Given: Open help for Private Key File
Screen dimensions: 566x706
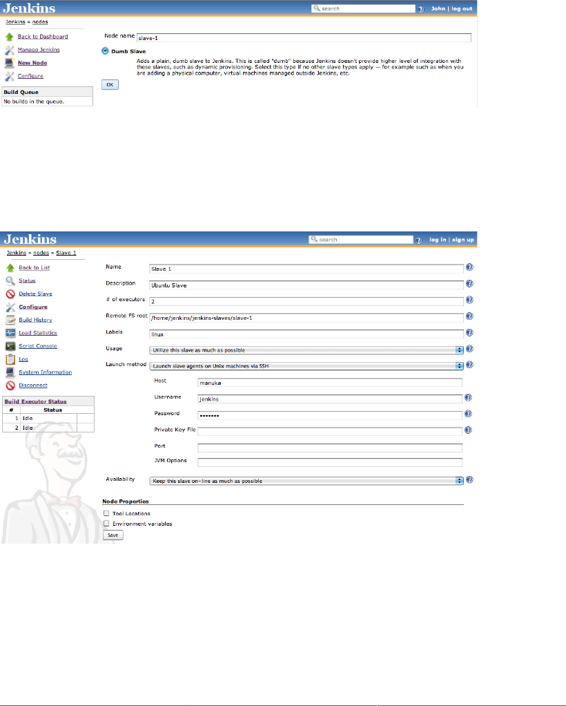Looking at the screenshot, I should (468, 430).
